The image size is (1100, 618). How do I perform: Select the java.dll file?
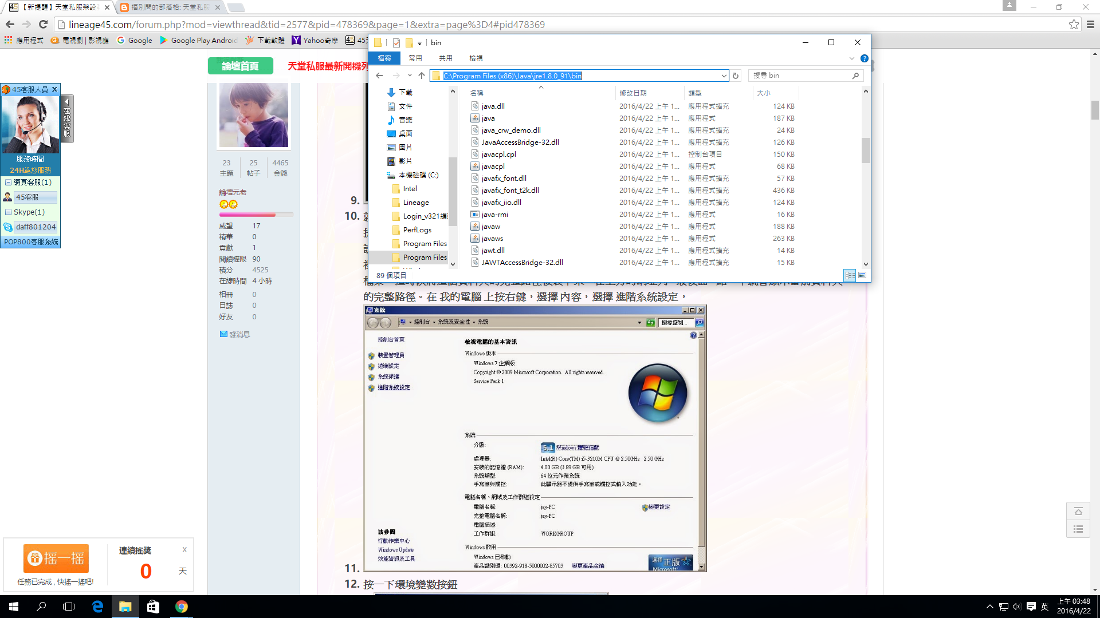(493, 106)
